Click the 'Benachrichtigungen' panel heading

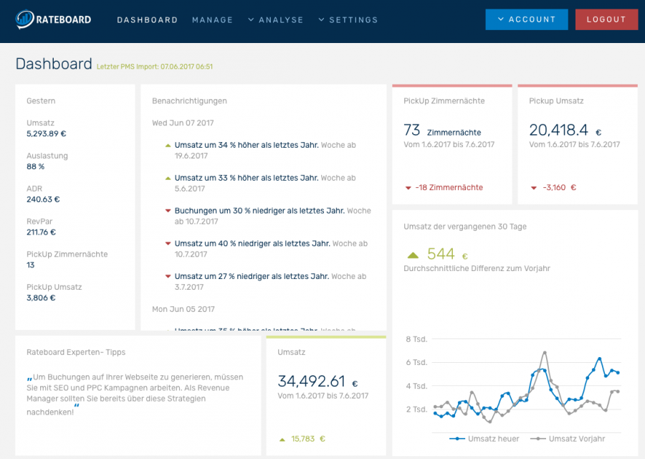pyautogui.click(x=189, y=101)
